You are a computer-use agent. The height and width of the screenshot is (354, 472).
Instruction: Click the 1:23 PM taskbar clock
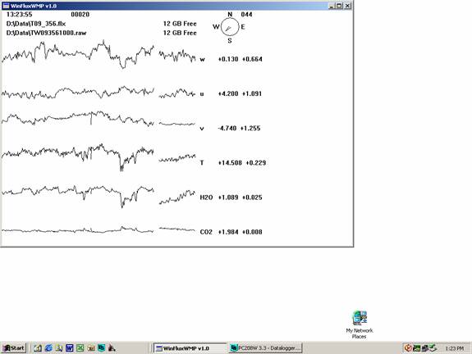pyautogui.click(x=455, y=348)
